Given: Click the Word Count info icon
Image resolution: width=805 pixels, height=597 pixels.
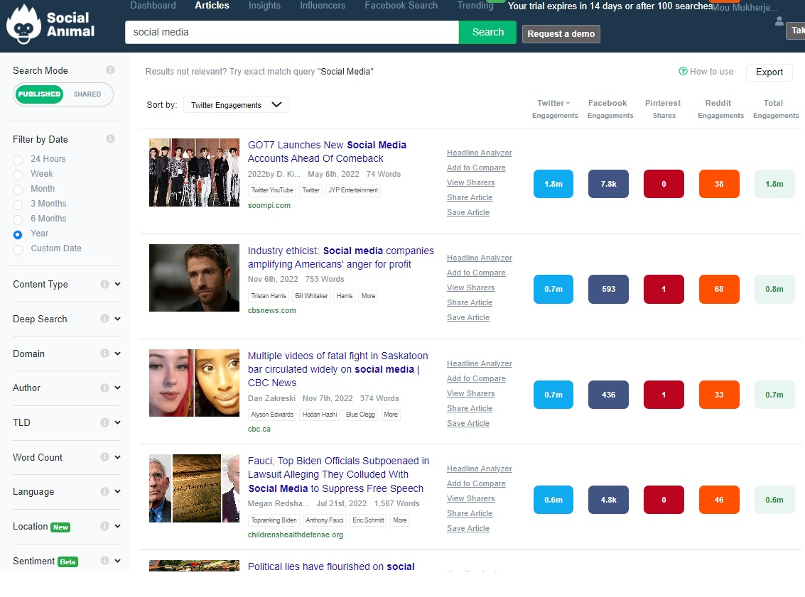Looking at the screenshot, I should (105, 457).
